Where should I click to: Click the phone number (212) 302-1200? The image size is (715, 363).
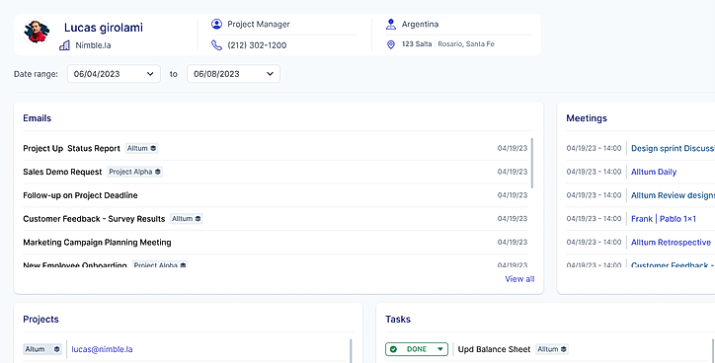(x=257, y=45)
